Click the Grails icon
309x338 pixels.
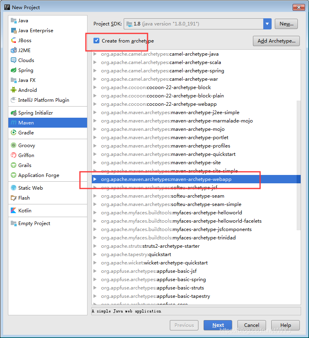click(x=14, y=165)
